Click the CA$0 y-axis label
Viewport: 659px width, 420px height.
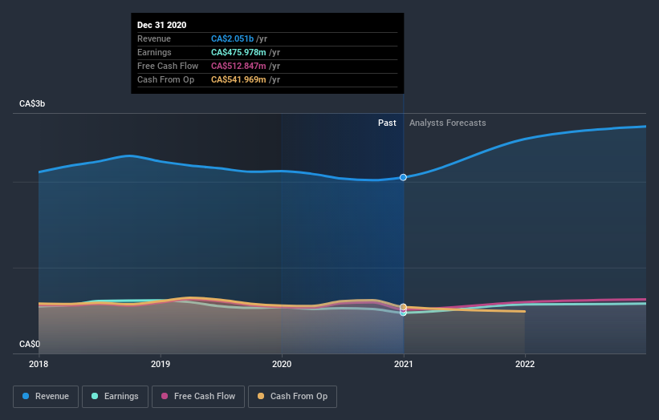click(30, 344)
